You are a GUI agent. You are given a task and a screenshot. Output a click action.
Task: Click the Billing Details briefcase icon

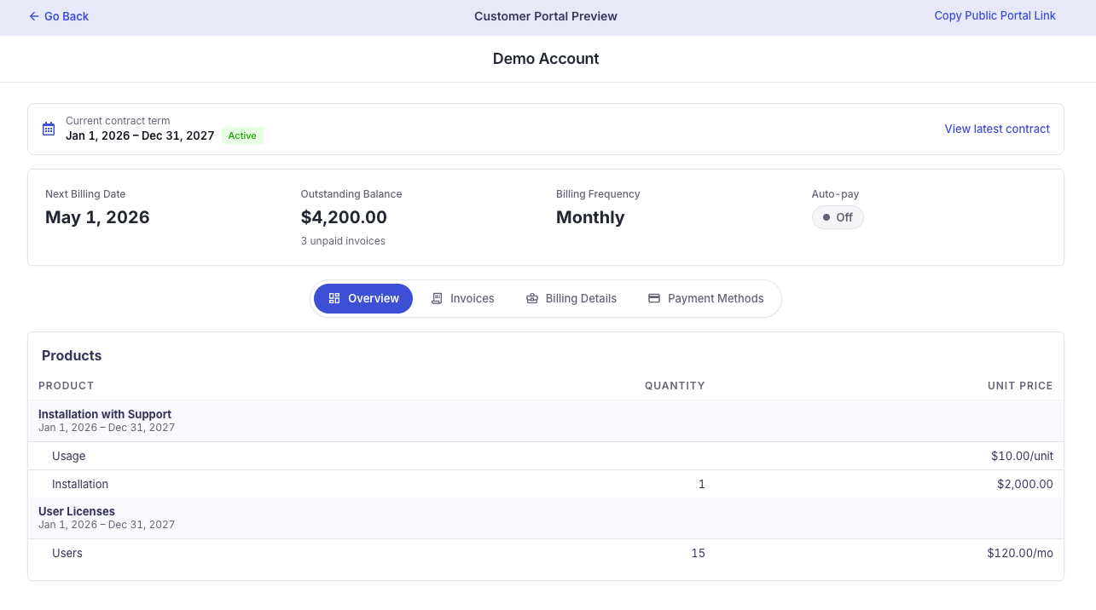[532, 298]
